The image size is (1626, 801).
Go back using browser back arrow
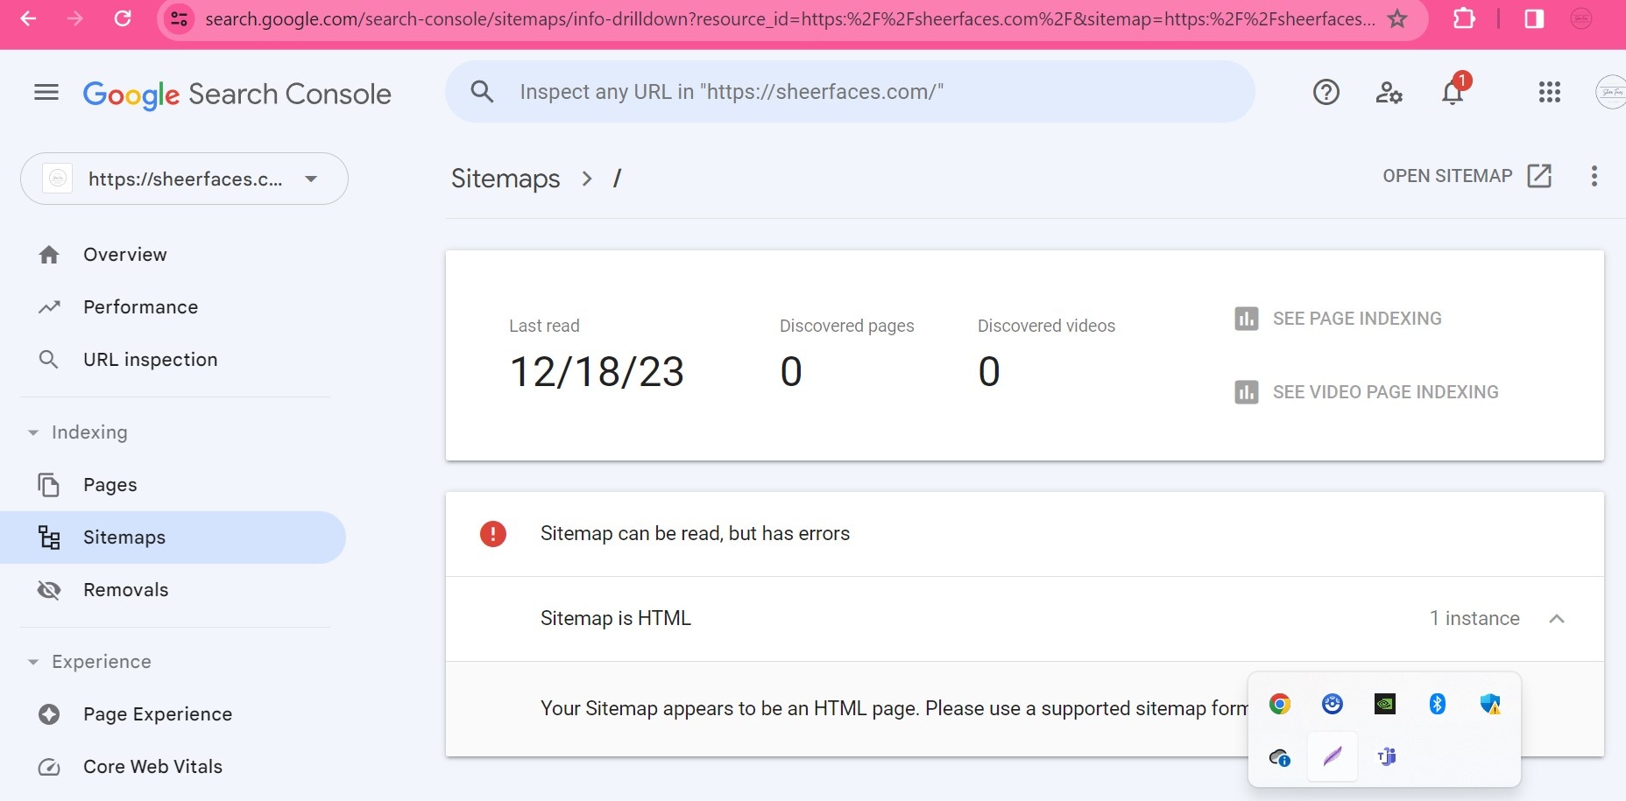pyautogui.click(x=28, y=18)
